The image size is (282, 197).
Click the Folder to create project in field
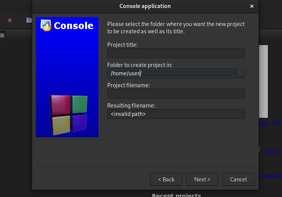pyautogui.click(x=172, y=73)
